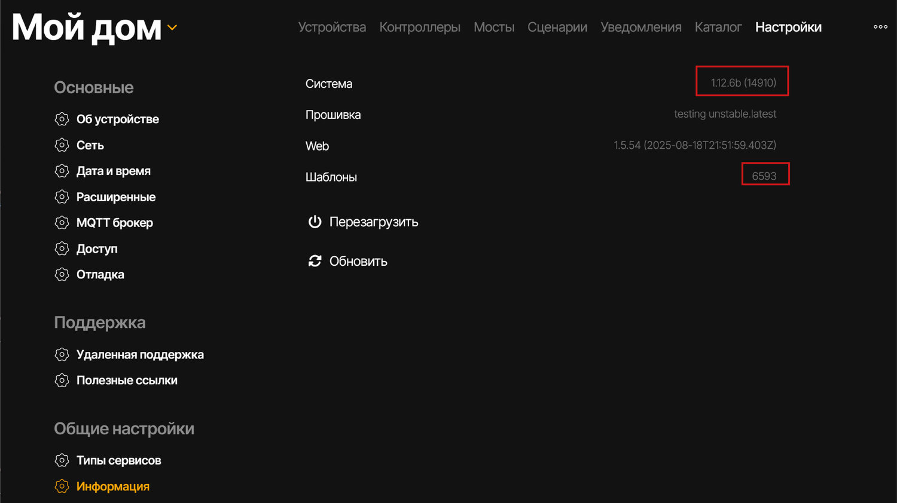This screenshot has height=503, width=897.
Task: Click the gear icon beside Удаленная поддержка
Action: pos(62,354)
